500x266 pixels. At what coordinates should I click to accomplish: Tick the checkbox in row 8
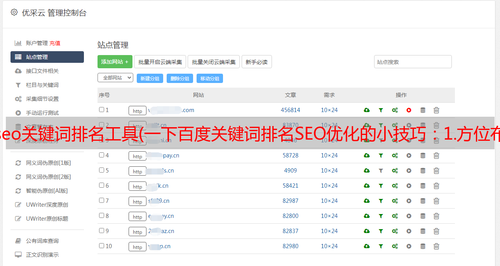pos(101,216)
